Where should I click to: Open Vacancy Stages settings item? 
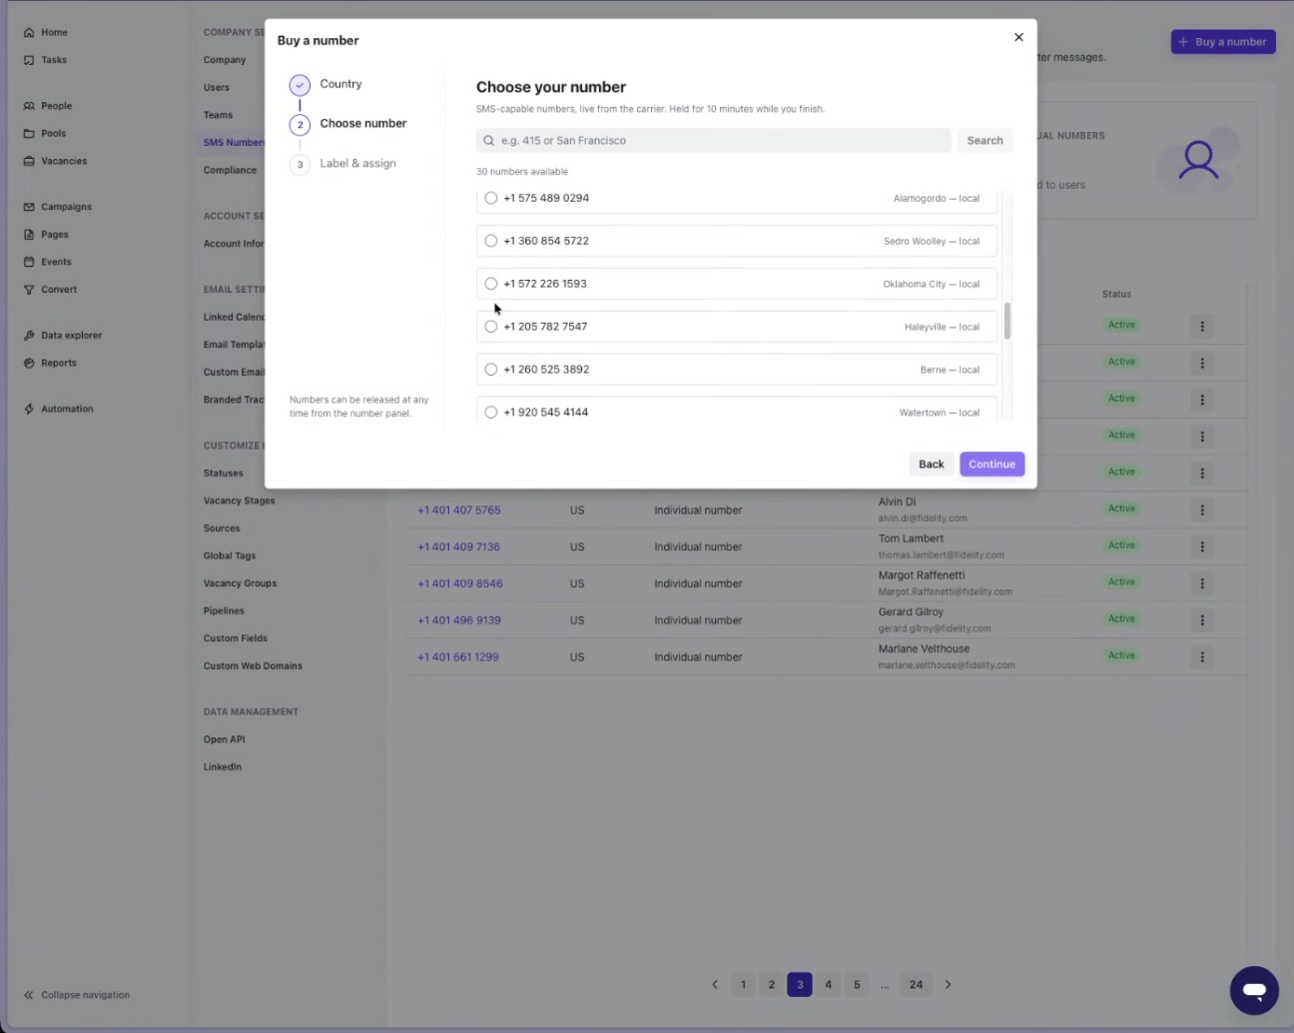point(240,502)
